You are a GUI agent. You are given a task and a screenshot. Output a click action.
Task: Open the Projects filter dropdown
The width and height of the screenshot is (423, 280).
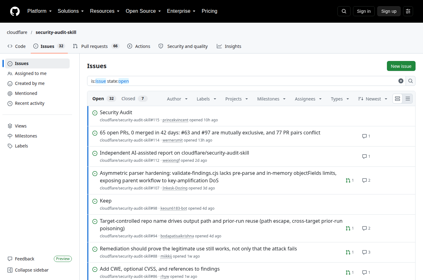[236, 99]
